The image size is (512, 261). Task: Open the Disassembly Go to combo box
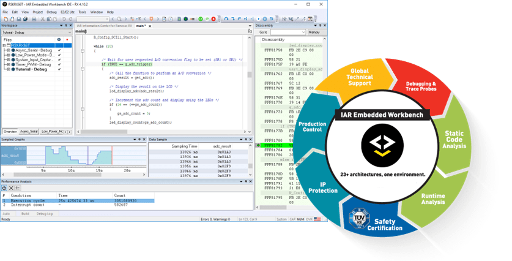click(x=288, y=32)
